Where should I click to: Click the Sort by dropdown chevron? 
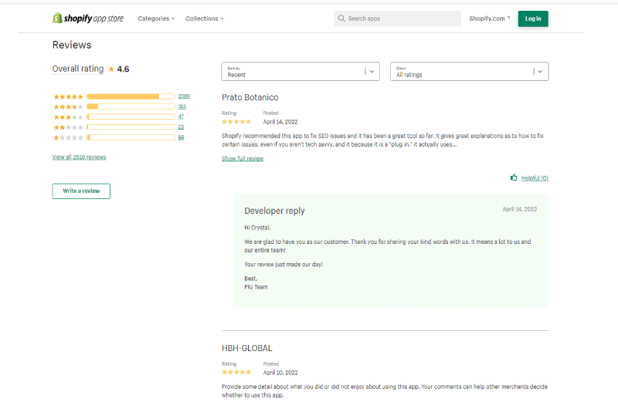point(372,72)
